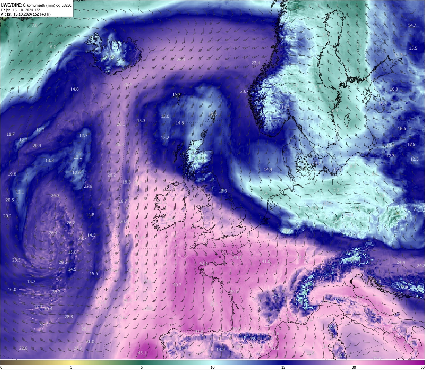Screen dimensions: 425x370
Task: Click the '13.3' map value
Action: coord(49,161)
